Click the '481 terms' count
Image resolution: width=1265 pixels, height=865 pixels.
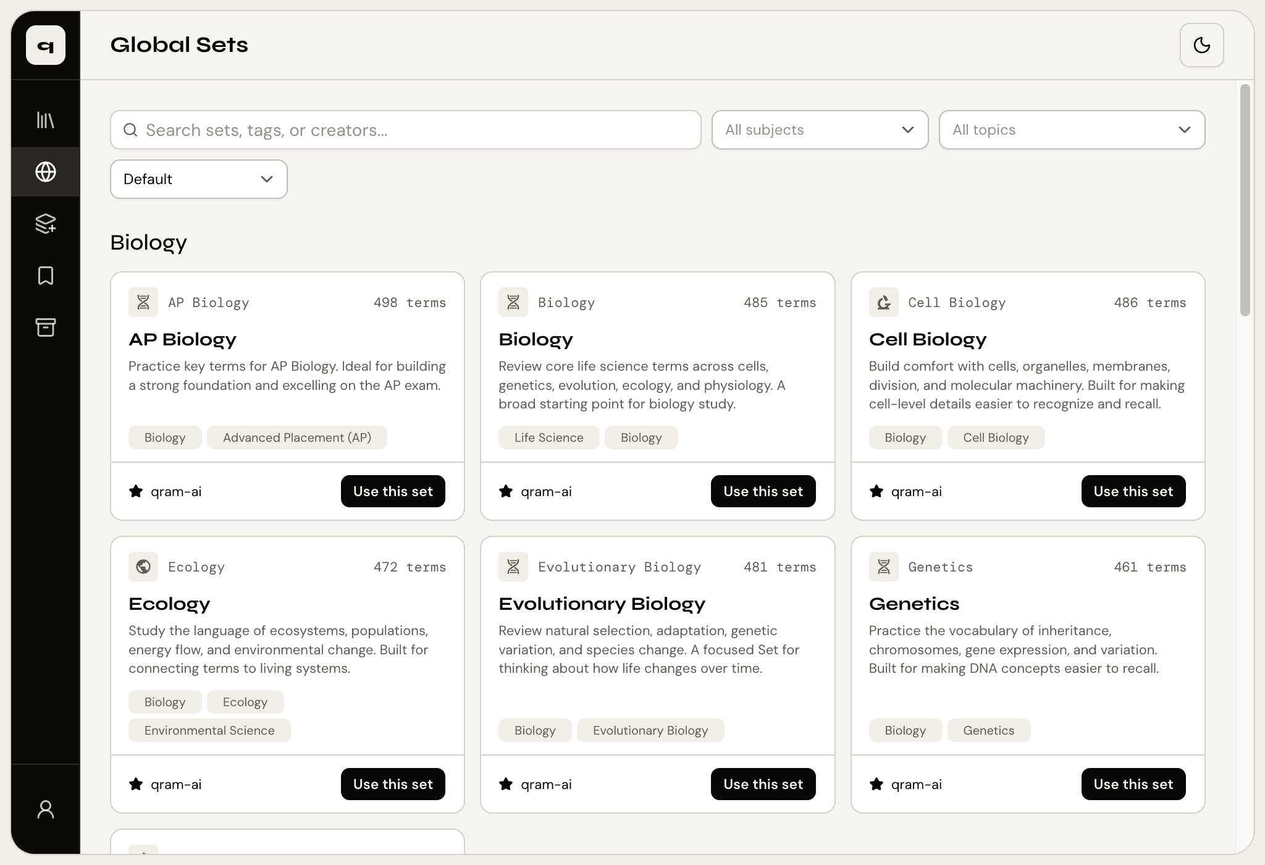780,567
